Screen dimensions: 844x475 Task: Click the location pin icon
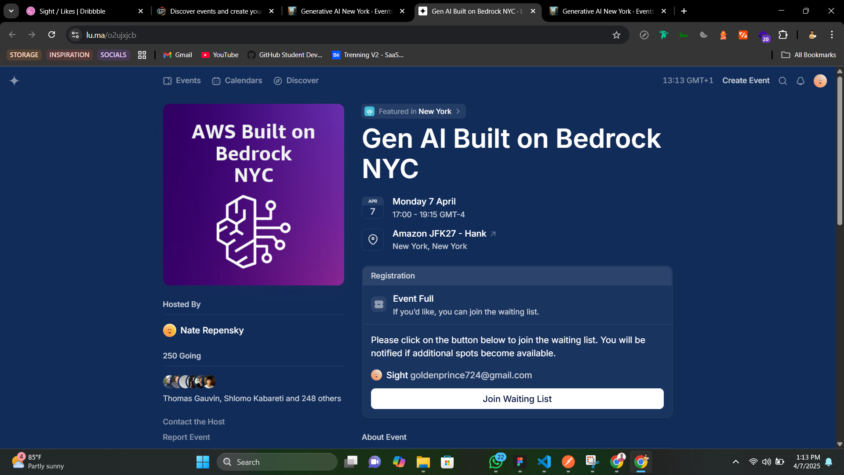click(x=373, y=240)
